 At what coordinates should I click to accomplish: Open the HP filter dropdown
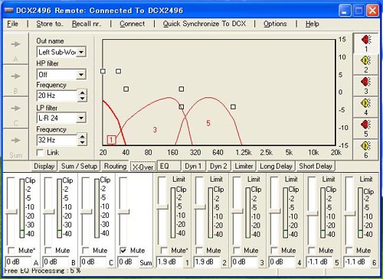click(81, 75)
